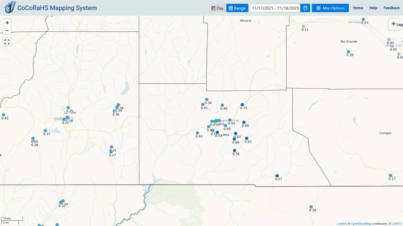The width and height of the screenshot is (403, 226).
Task: Select the station marker reading 0.93
Action: 246,139
